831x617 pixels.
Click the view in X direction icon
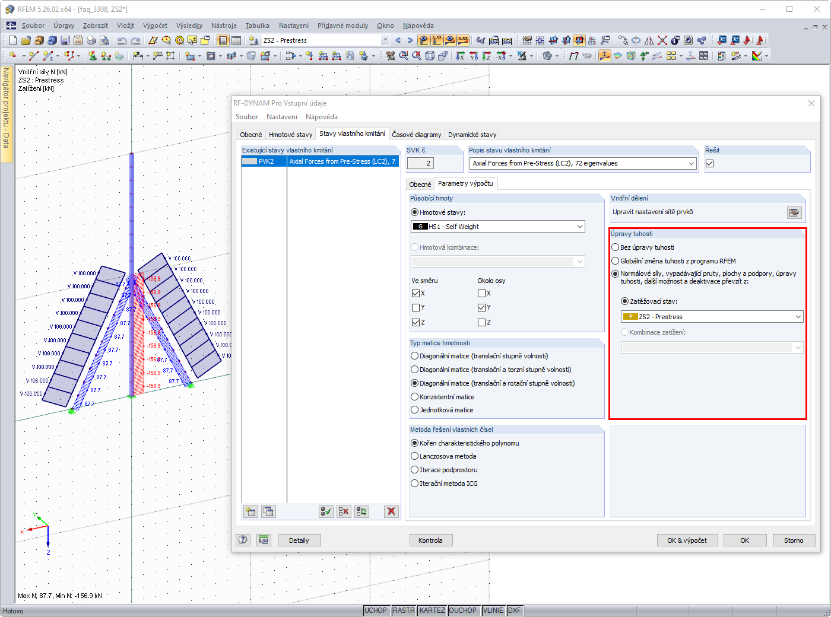tap(461, 56)
